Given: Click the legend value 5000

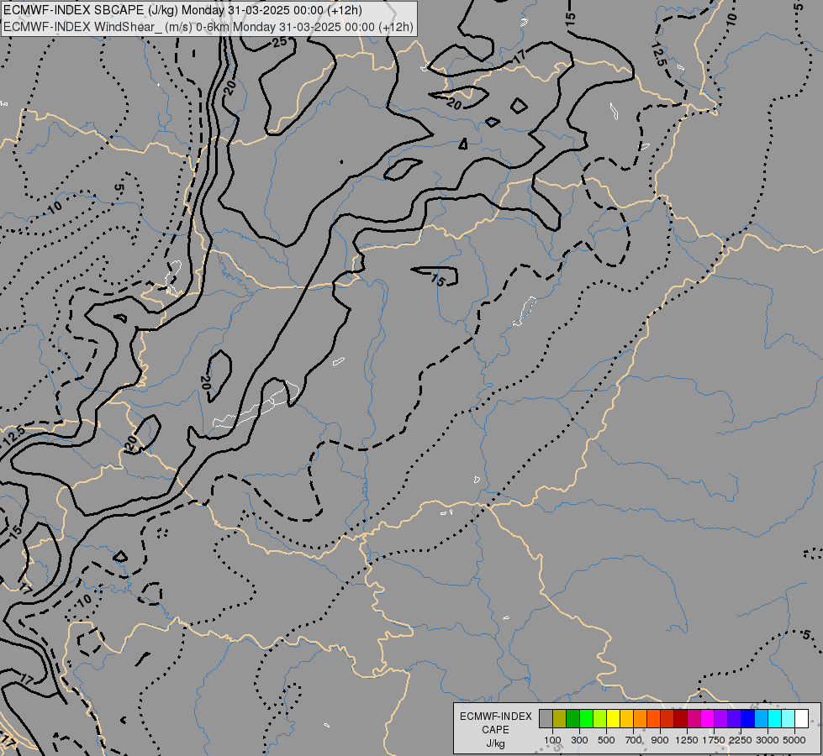Looking at the screenshot, I should coord(794,740).
